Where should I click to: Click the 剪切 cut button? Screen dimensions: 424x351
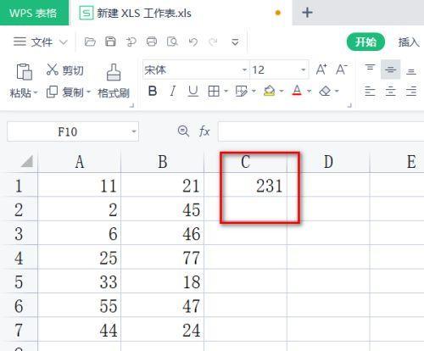coord(65,70)
